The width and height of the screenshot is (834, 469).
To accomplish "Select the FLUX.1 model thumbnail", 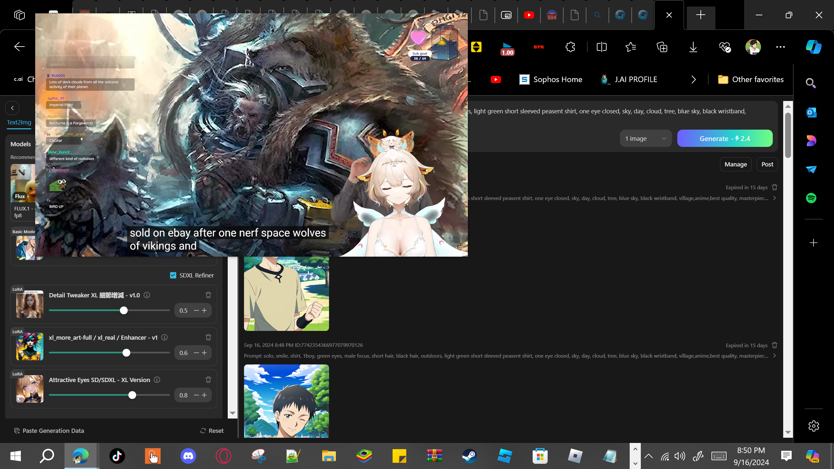I will pos(23,183).
